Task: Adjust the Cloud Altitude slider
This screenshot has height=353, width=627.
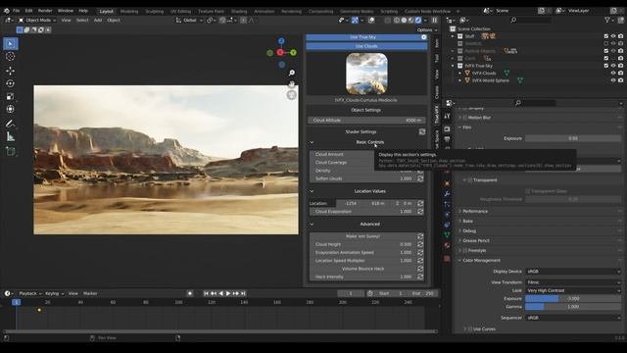Action: (x=366, y=121)
